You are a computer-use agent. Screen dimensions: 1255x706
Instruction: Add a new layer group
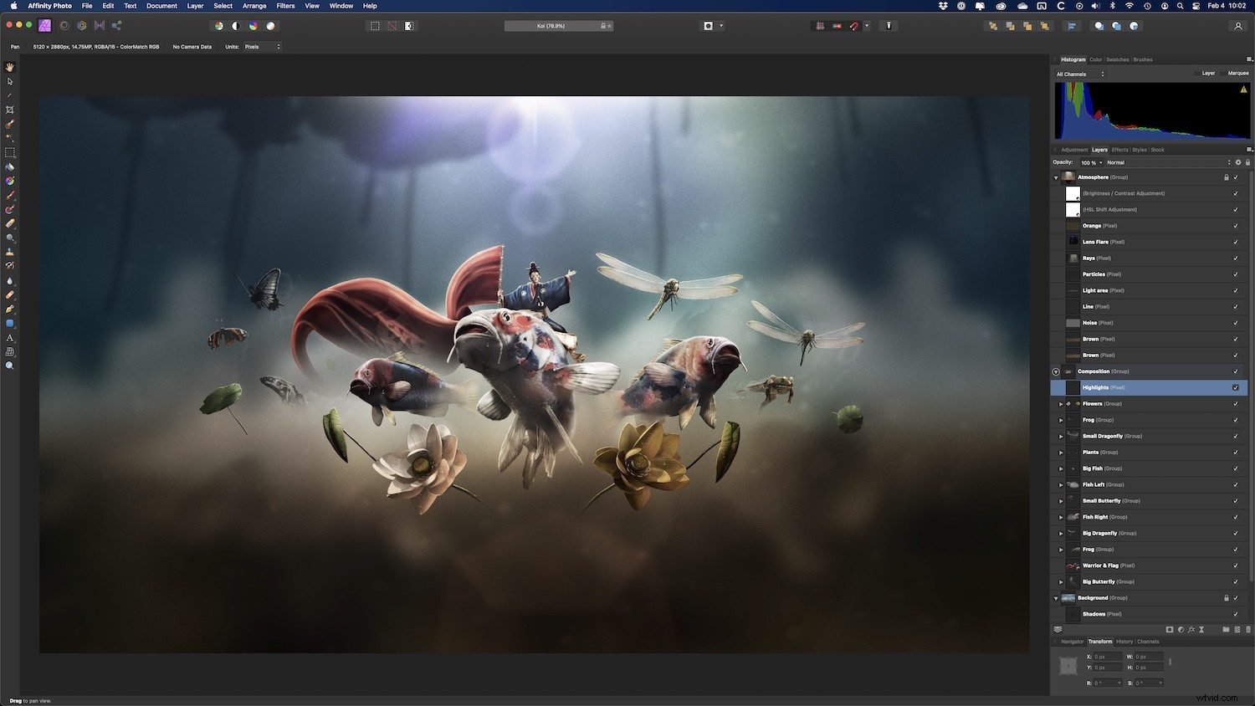(1227, 629)
